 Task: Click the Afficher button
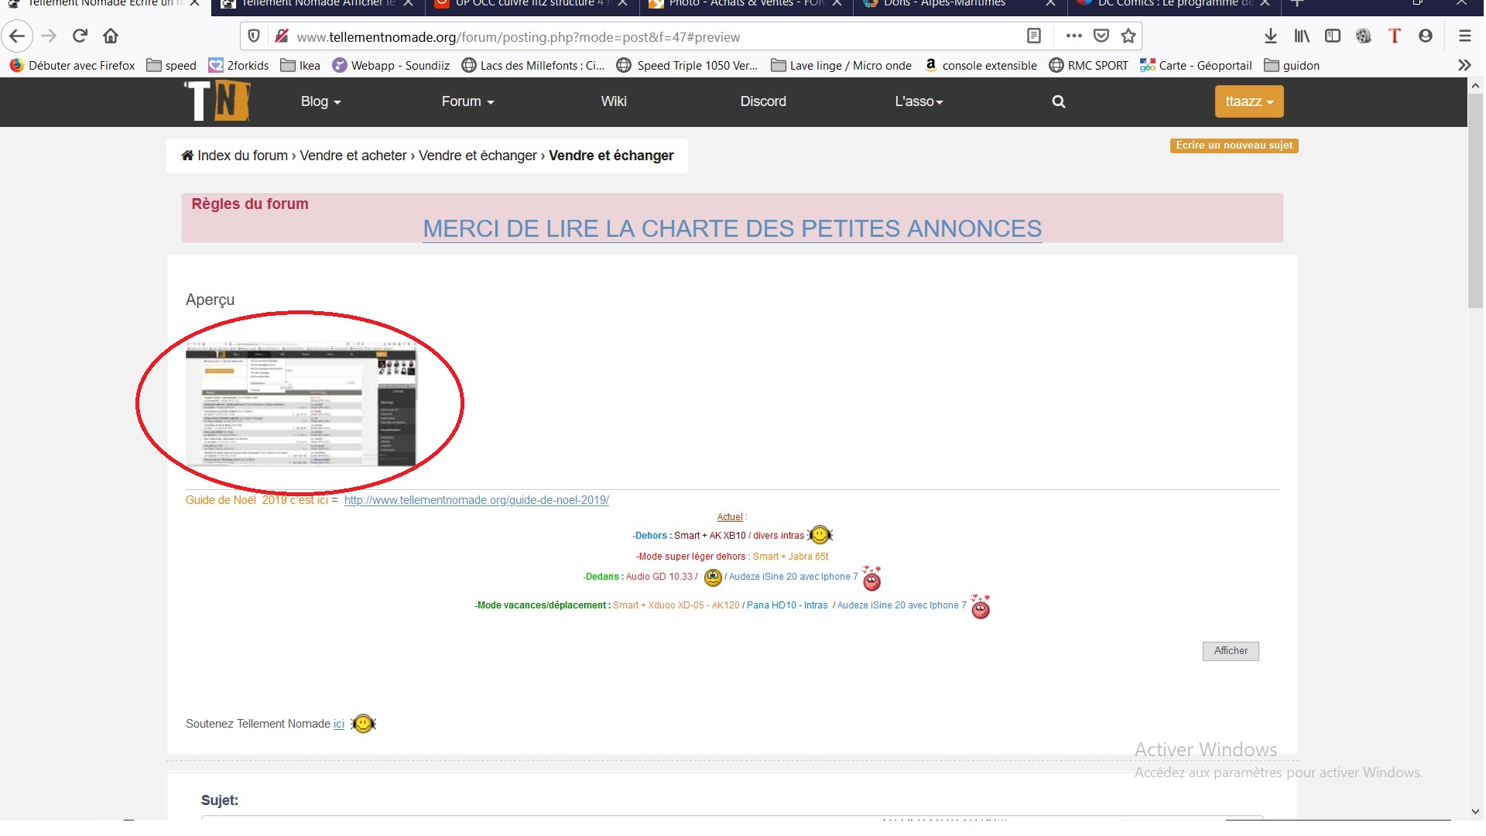[x=1230, y=651]
